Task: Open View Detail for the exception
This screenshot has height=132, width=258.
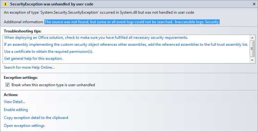Action: click(x=14, y=102)
